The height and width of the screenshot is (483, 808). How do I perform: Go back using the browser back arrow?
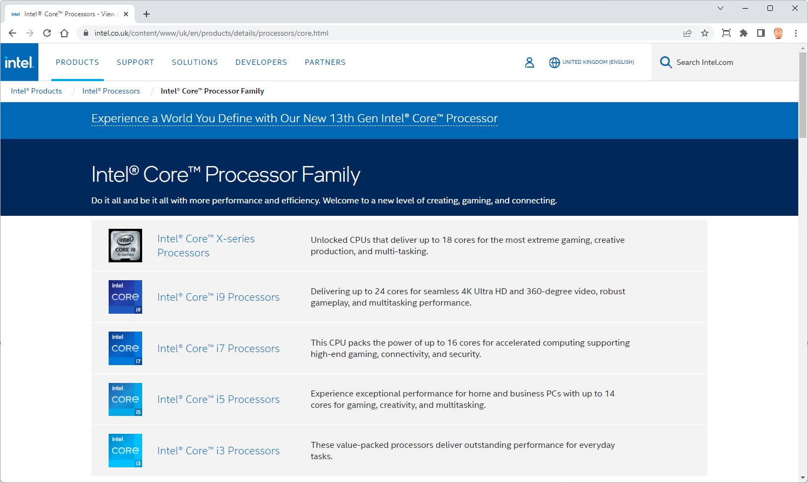click(x=12, y=33)
